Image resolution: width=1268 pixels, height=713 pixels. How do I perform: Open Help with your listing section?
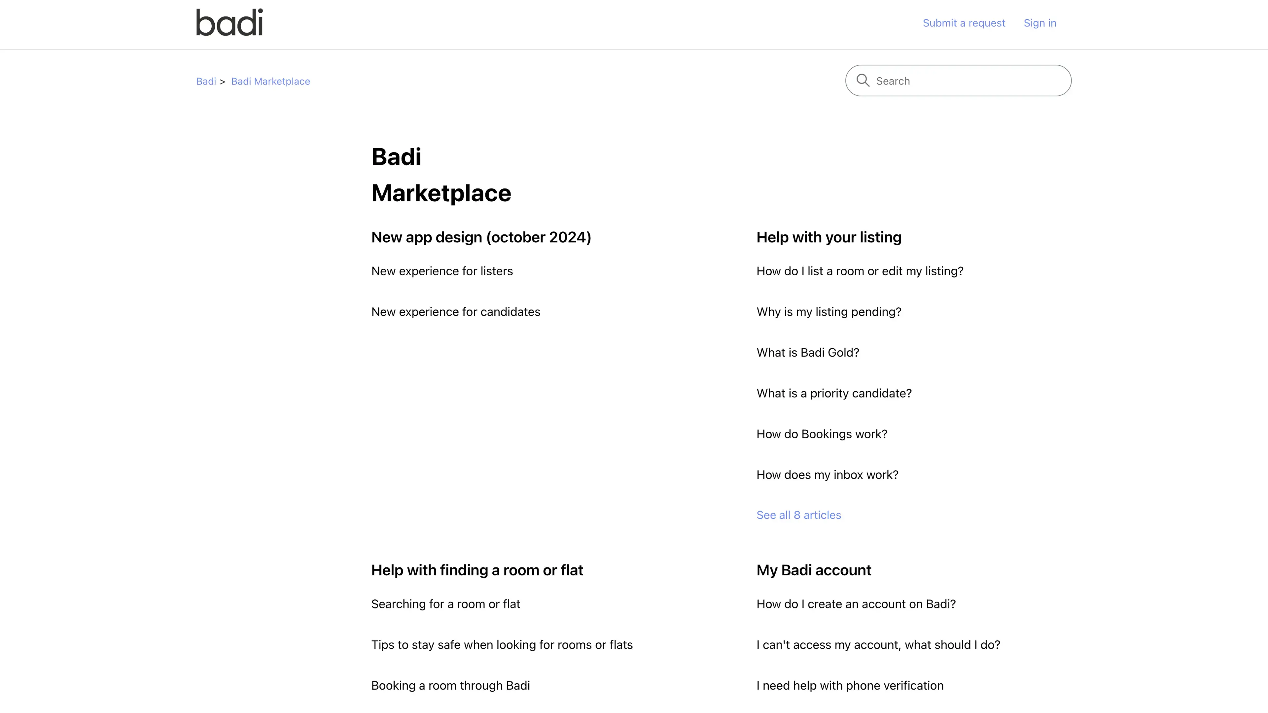coord(828,237)
